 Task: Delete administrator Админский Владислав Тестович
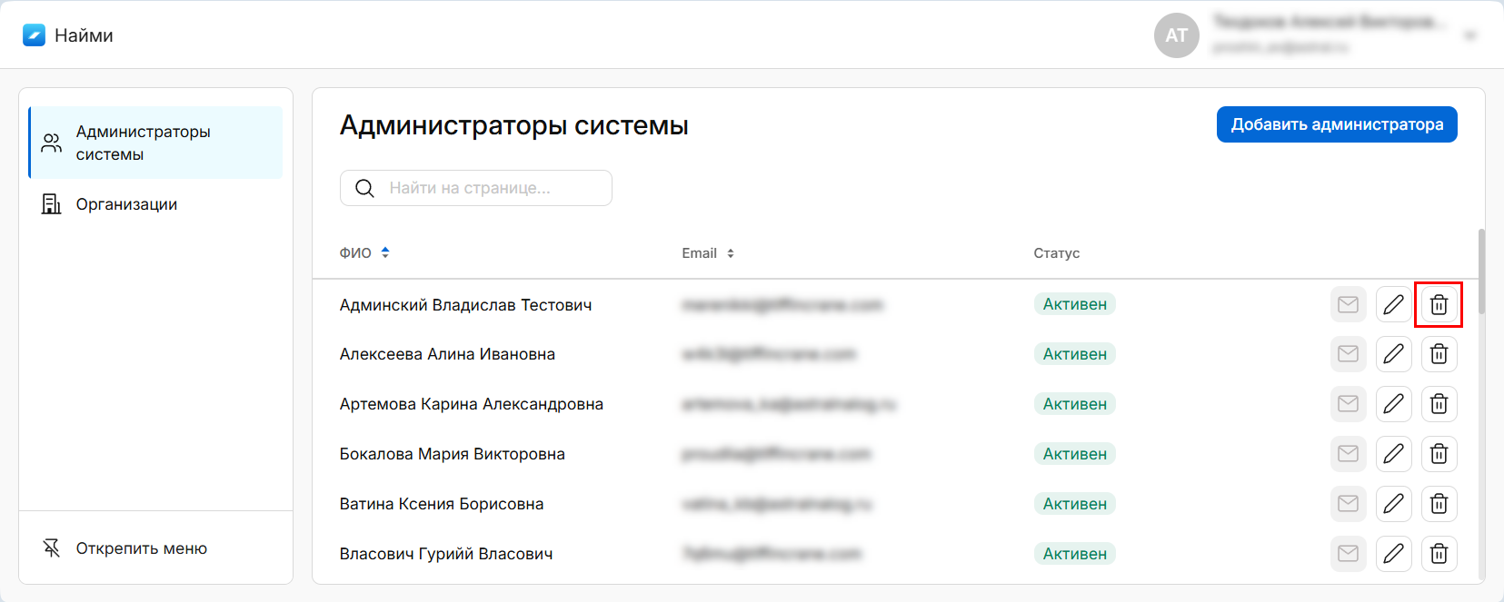tap(1439, 304)
